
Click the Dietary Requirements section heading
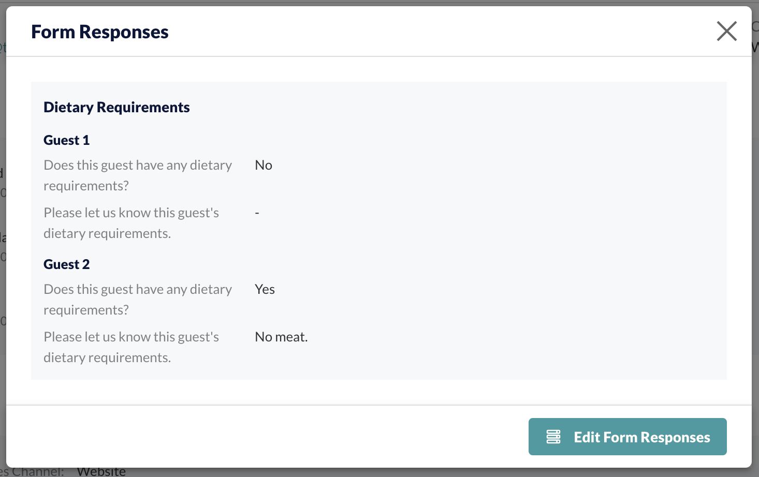pyautogui.click(x=116, y=107)
